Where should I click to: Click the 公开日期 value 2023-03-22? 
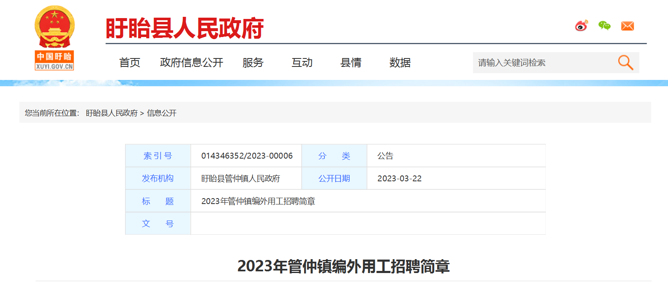pyautogui.click(x=399, y=179)
